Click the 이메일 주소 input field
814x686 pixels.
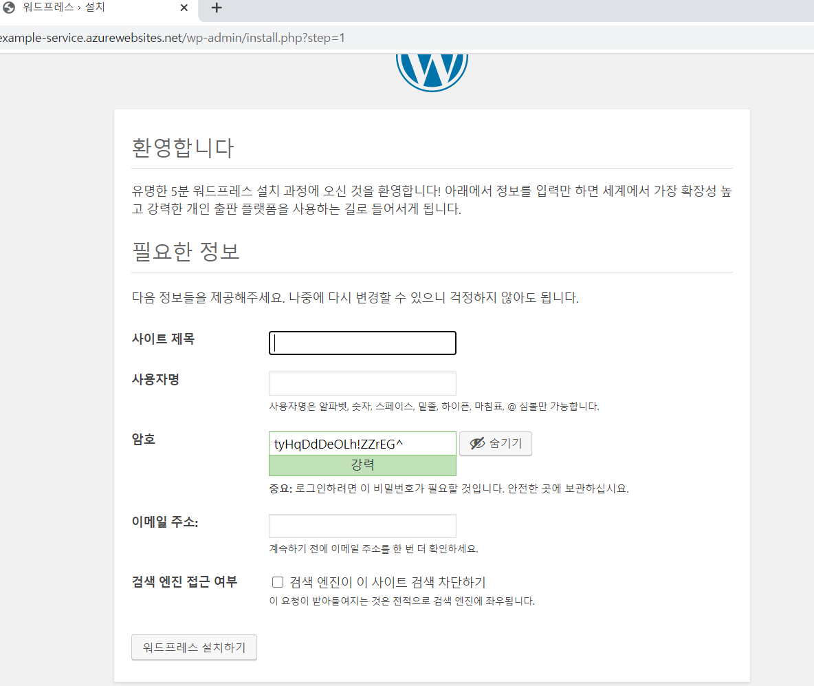[362, 526]
